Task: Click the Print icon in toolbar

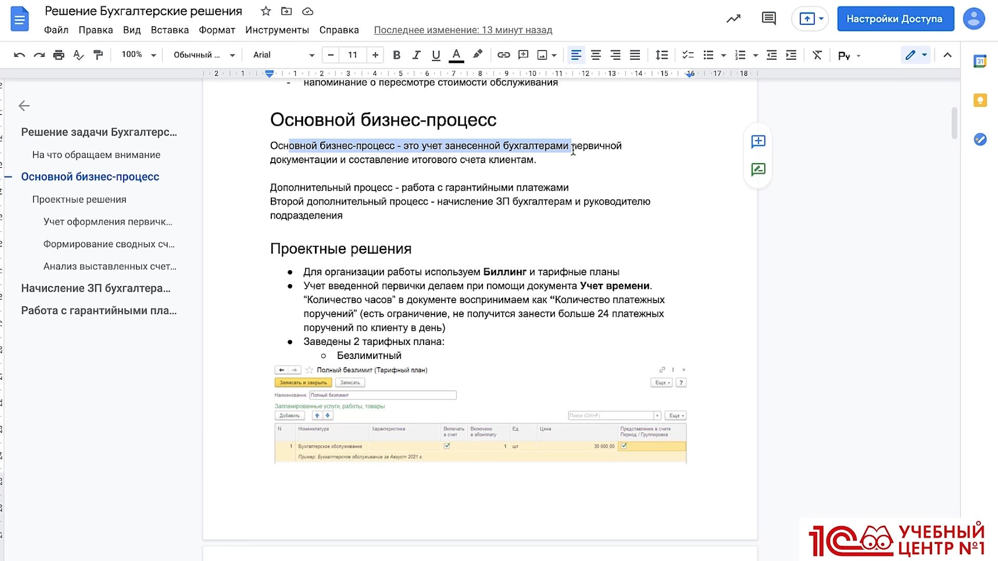Action: point(59,55)
